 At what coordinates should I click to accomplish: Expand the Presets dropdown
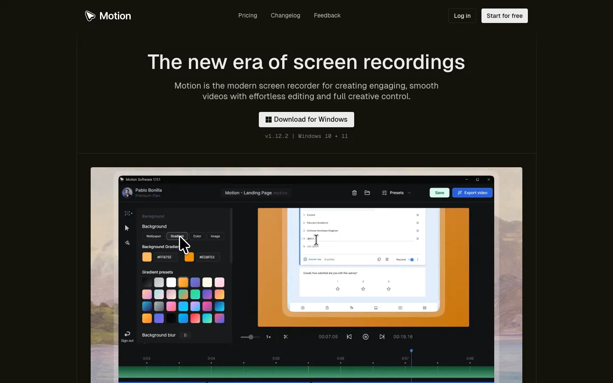[x=397, y=193]
